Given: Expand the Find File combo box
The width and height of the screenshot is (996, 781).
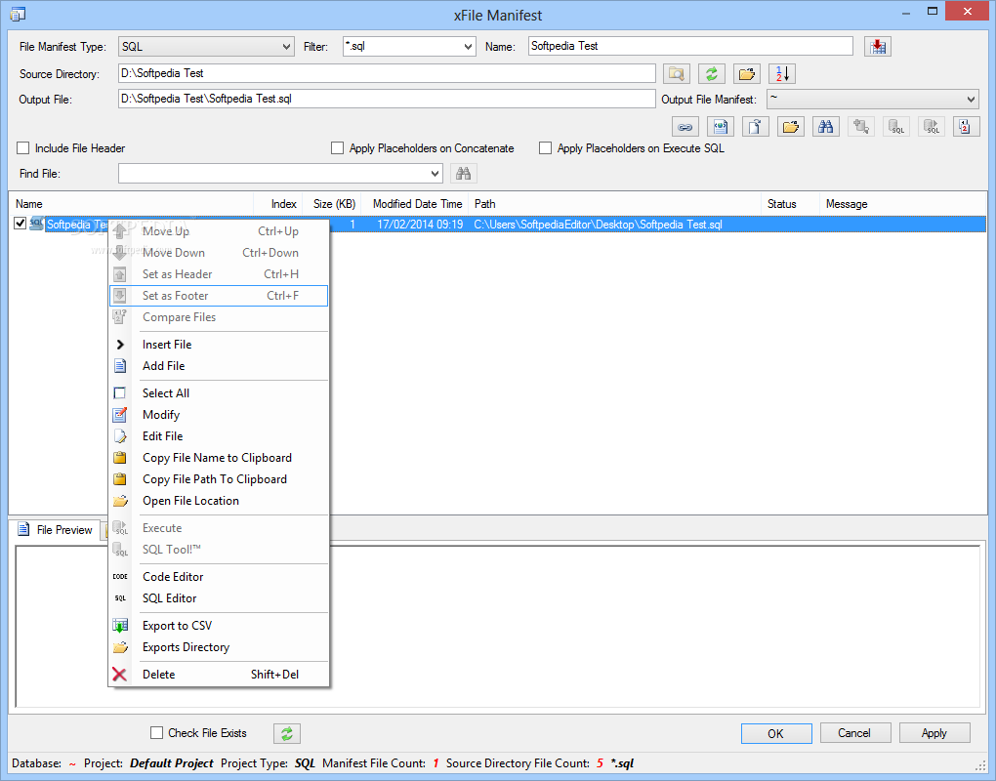Looking at the screenshot, I should point(436,174).
